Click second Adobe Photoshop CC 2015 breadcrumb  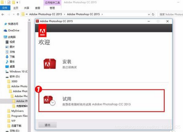[x=83, y=14]
